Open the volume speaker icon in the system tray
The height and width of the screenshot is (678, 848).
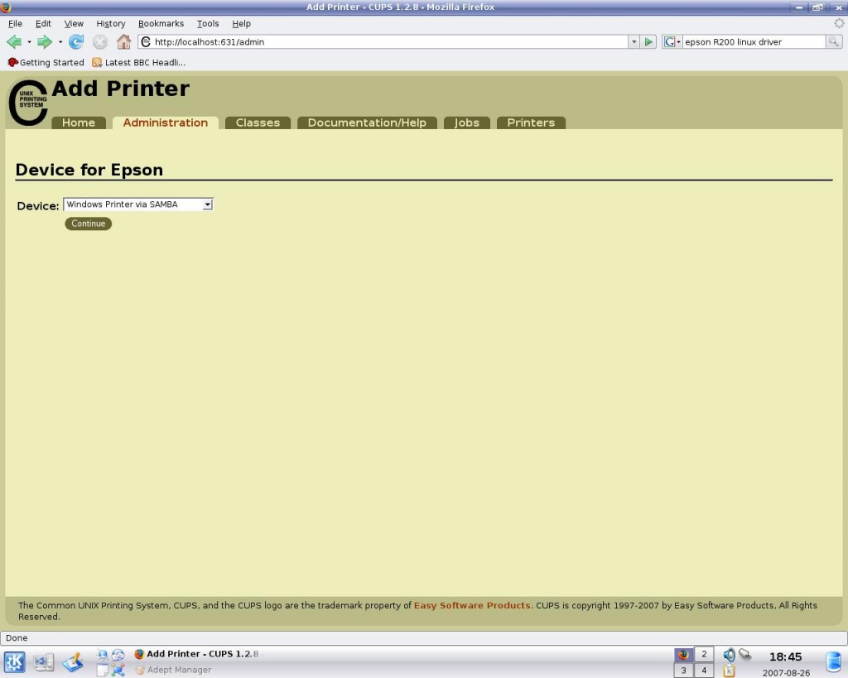tap(729, 655)
